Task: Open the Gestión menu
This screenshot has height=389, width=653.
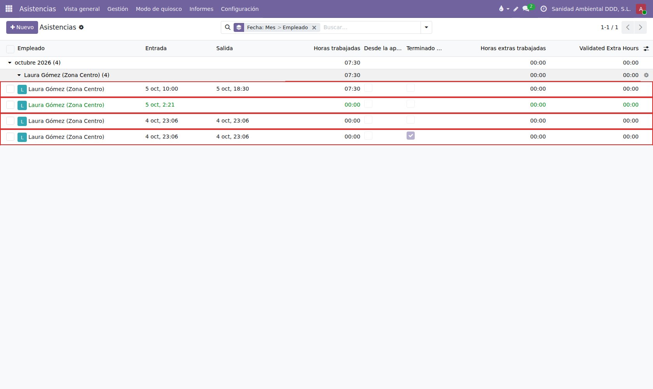Action: coord(118,9)
